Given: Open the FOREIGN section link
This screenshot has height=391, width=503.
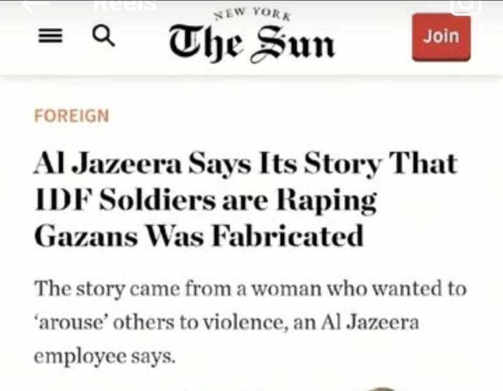Looking at the screenshot, I should click(72, 116).
